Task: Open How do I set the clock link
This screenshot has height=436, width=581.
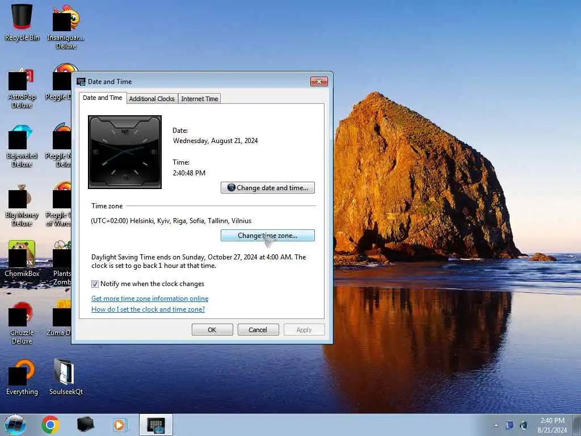Action: (x=148, y=309)
